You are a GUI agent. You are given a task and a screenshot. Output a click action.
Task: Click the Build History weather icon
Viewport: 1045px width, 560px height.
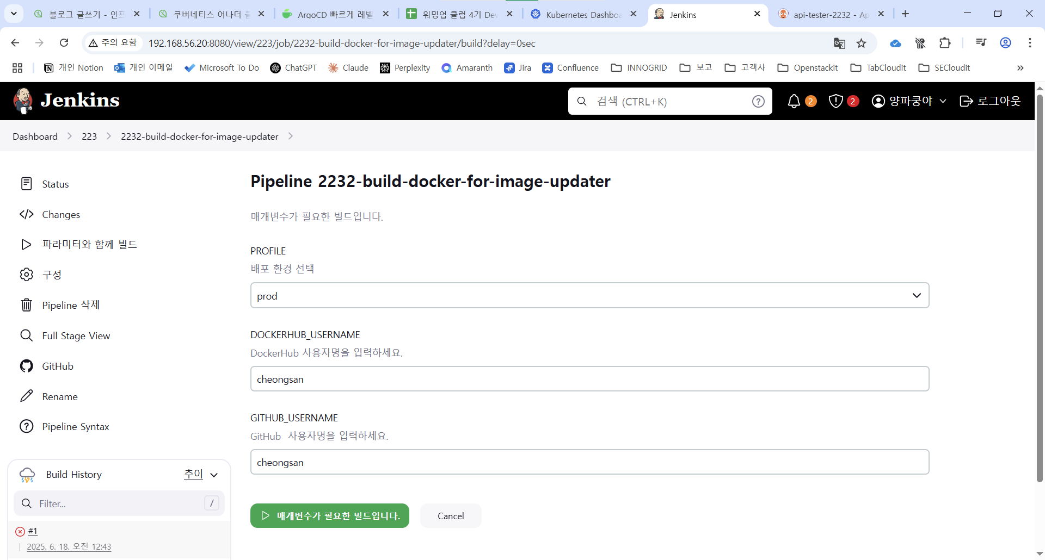[27, 475]
